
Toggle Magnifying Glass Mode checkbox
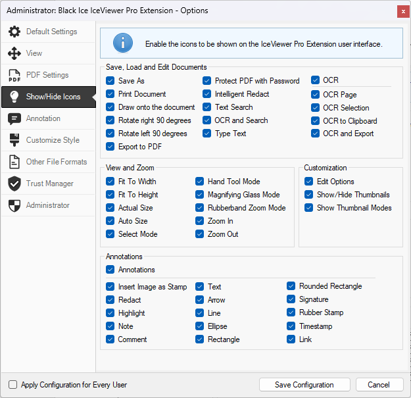(x=200, y=195)
